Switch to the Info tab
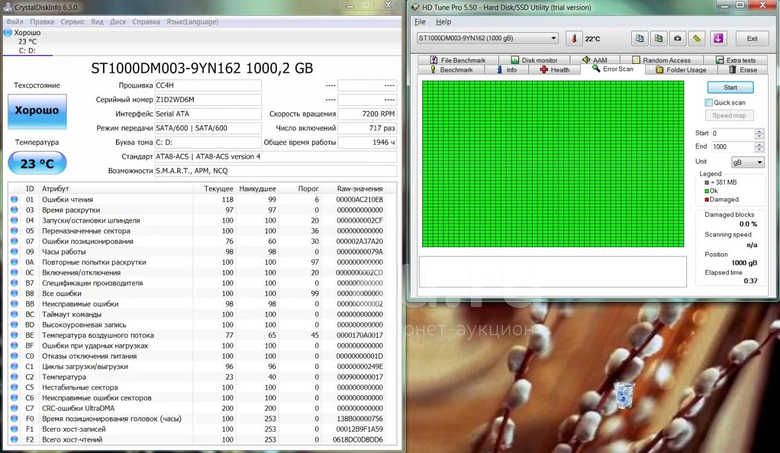 coord(506,70)
